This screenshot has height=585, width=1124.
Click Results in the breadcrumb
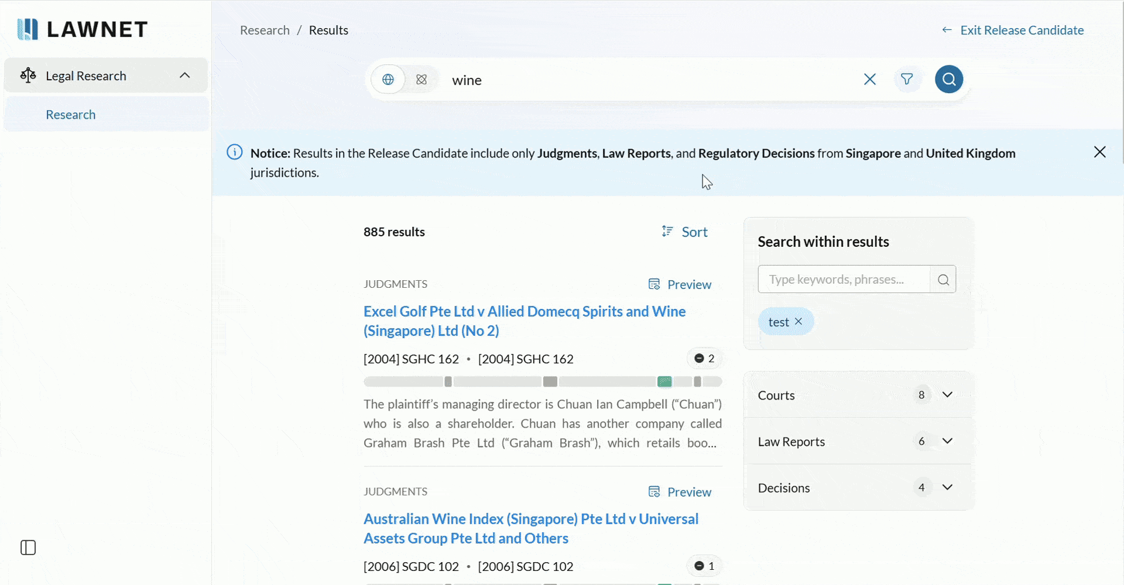click(x=328, y=30)
